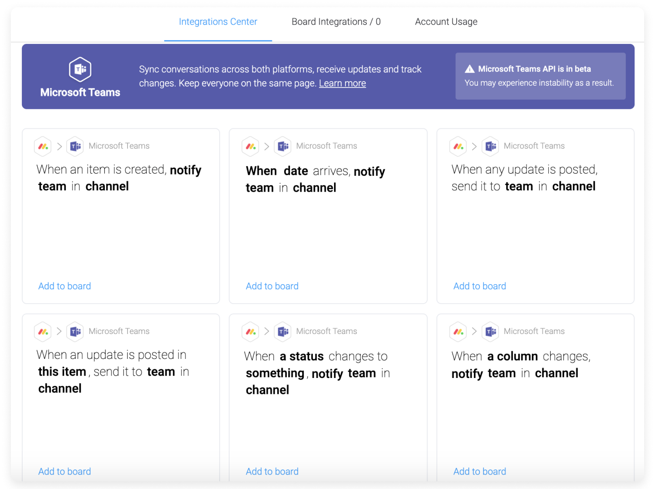Click the arrow chevron on 'date arrives' card
The image size is (655, 489).
point(266,146)
